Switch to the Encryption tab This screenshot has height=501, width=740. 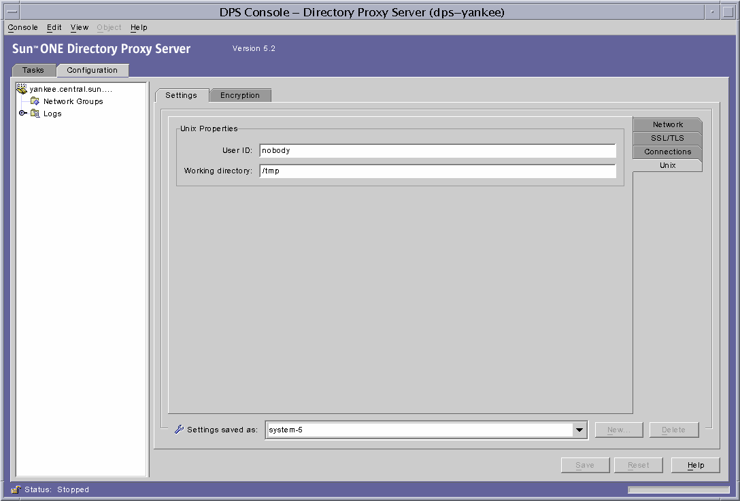pos(240,95)
